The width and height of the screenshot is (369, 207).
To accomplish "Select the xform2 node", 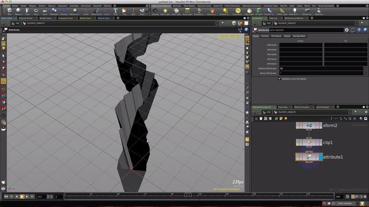I will (309, 125).
